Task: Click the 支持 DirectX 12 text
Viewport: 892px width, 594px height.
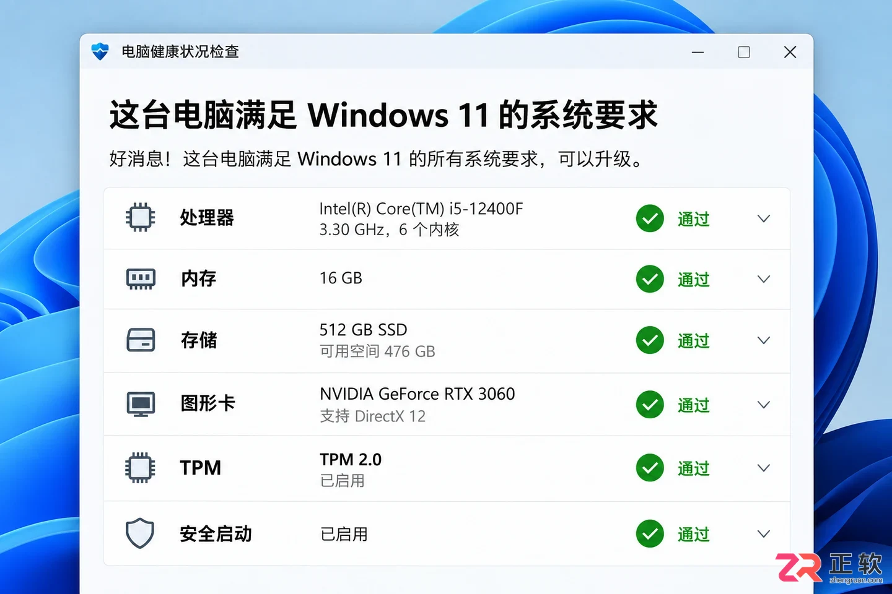Action: (373, 416)
